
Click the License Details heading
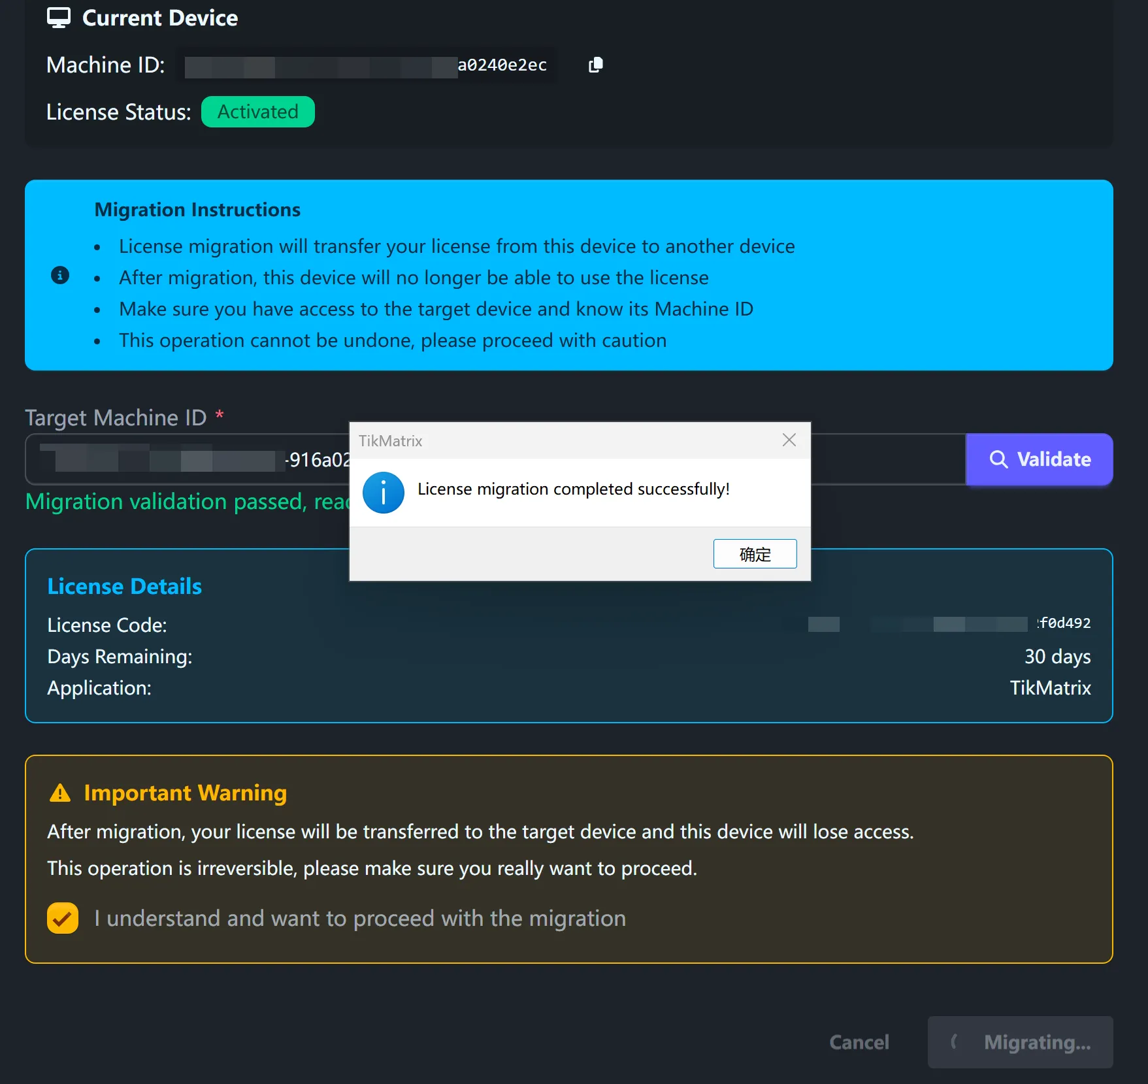point(124,586)
